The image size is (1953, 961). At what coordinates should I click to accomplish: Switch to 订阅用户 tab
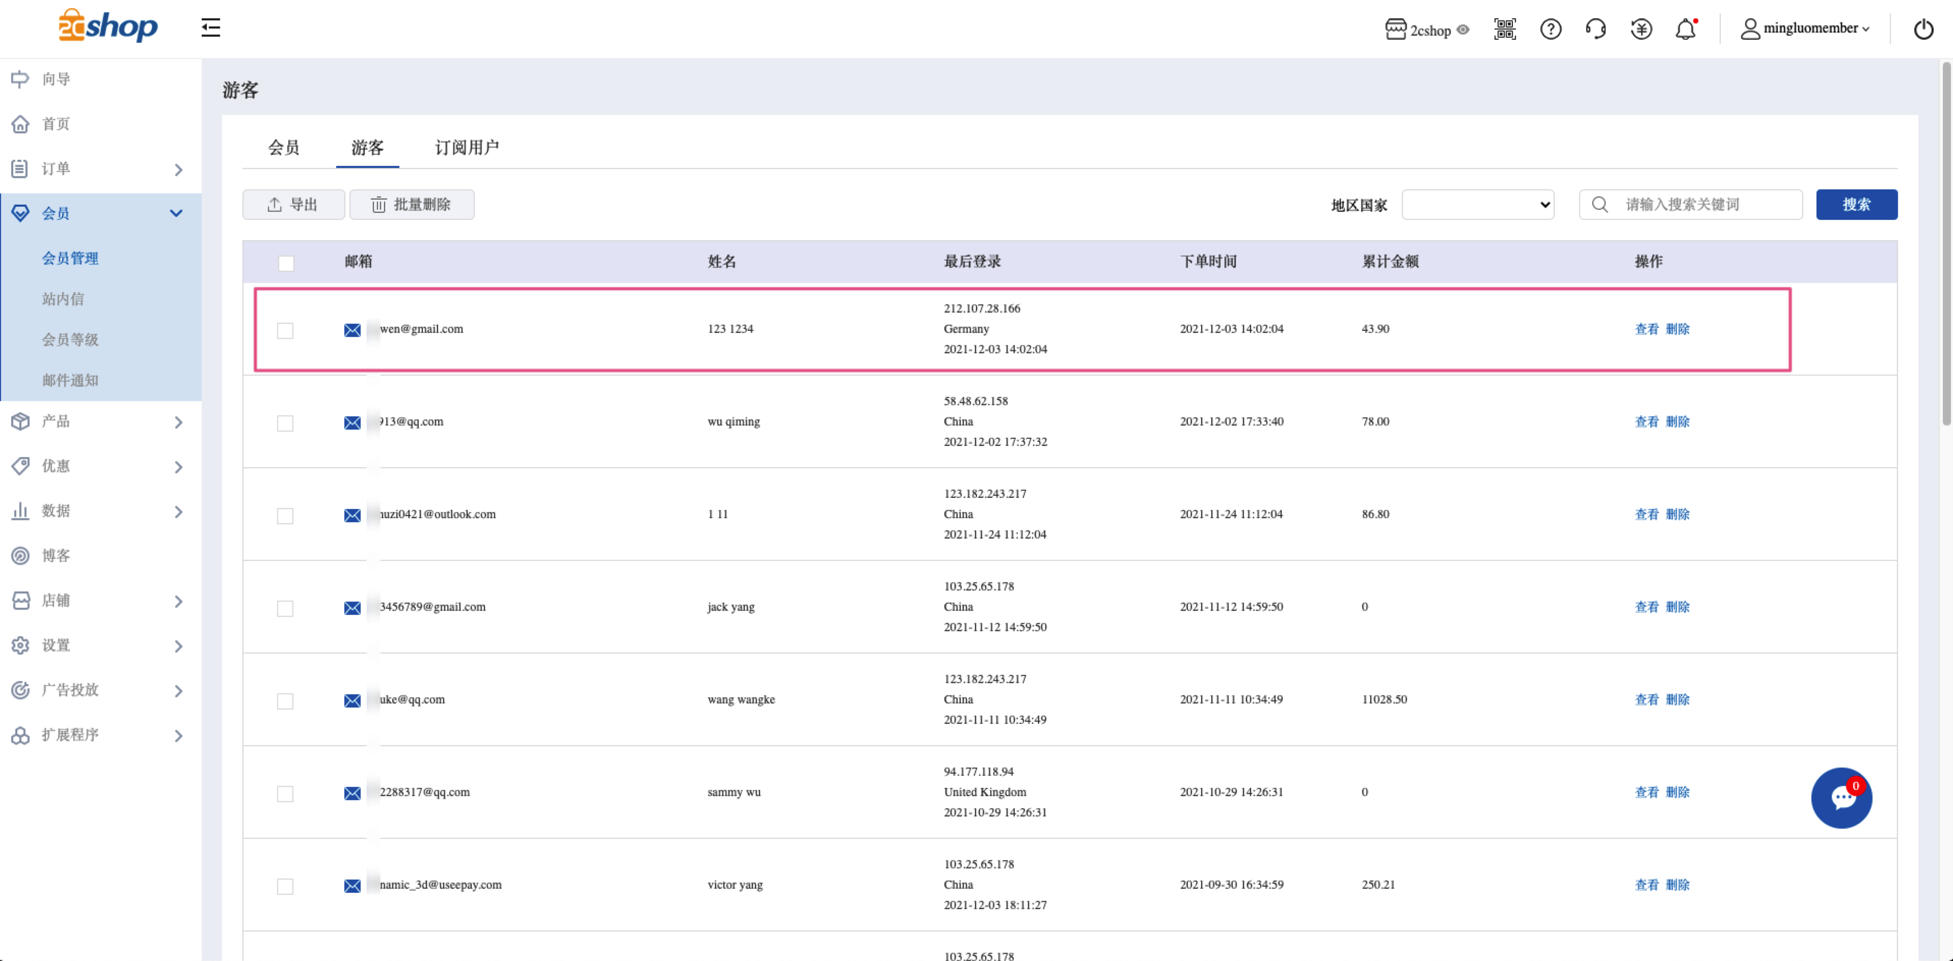point(467,148)
